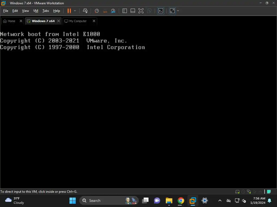The height and width of the screenshot is (207, 277).
Task: Open File Explorer from the taskbar
Action: [x=169, y=201]
